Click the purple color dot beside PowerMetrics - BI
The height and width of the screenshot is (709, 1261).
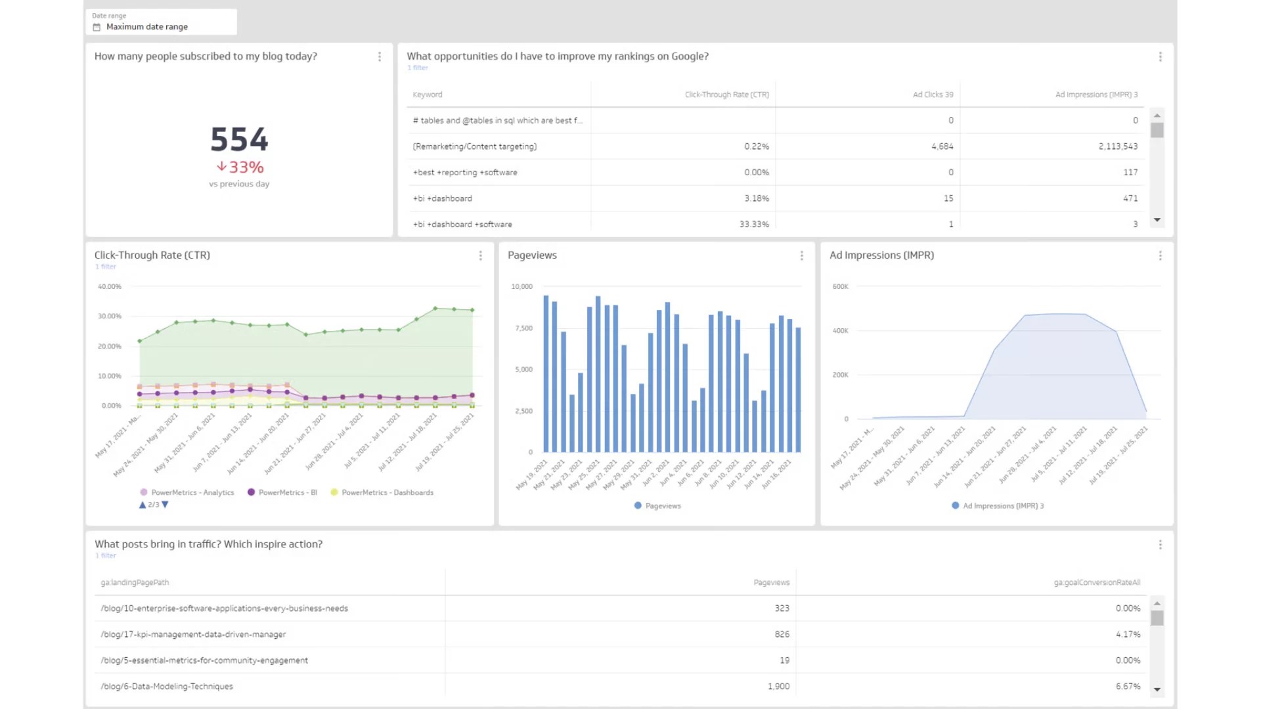(250, 492)
